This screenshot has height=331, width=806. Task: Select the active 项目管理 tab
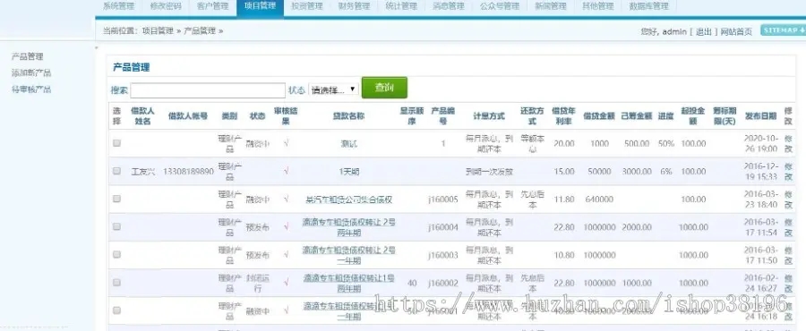[x=260, y=6]
